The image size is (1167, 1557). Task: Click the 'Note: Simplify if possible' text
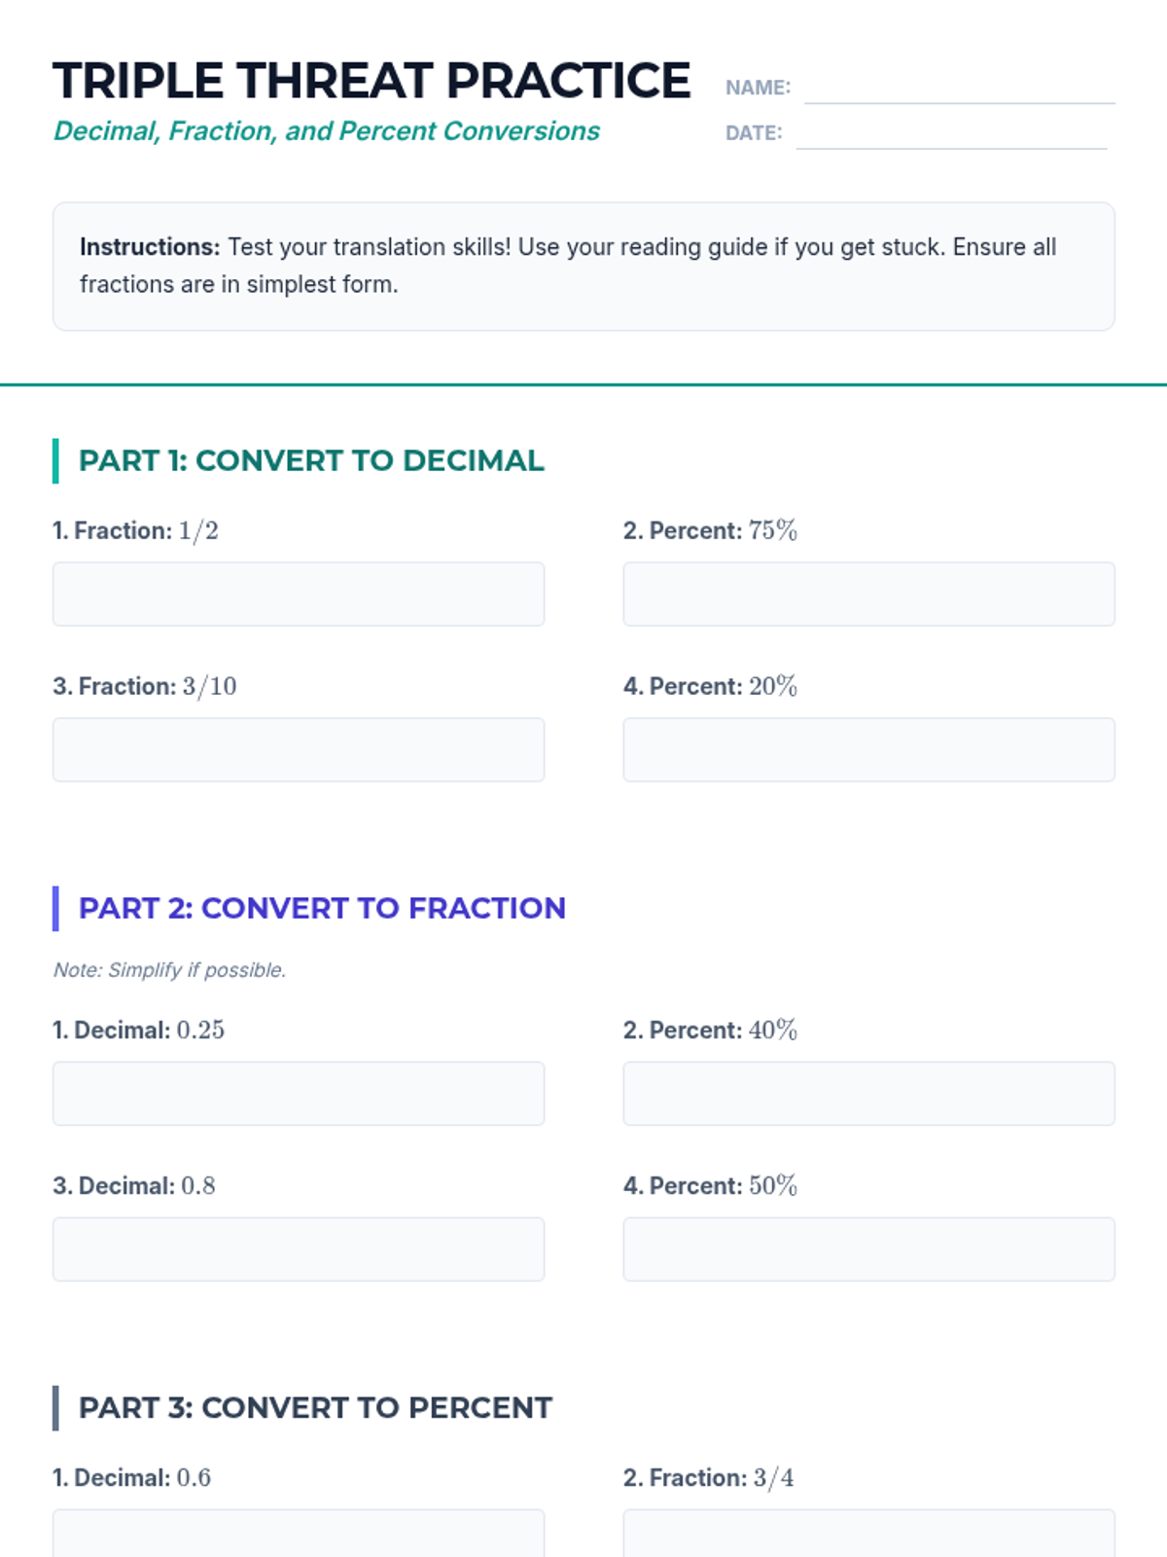(x=169, y=970)
